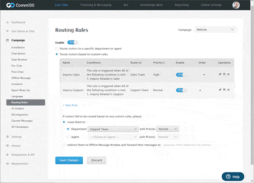Edit the Inquiry-Sales rule with pencil icon

point(220,74)
